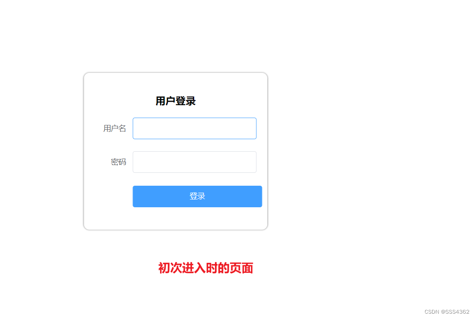Click the word CSDN in watermark
The image size is (476, 318).
(x=432, y=312)
